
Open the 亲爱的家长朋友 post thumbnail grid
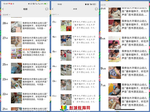pos(16,53)
